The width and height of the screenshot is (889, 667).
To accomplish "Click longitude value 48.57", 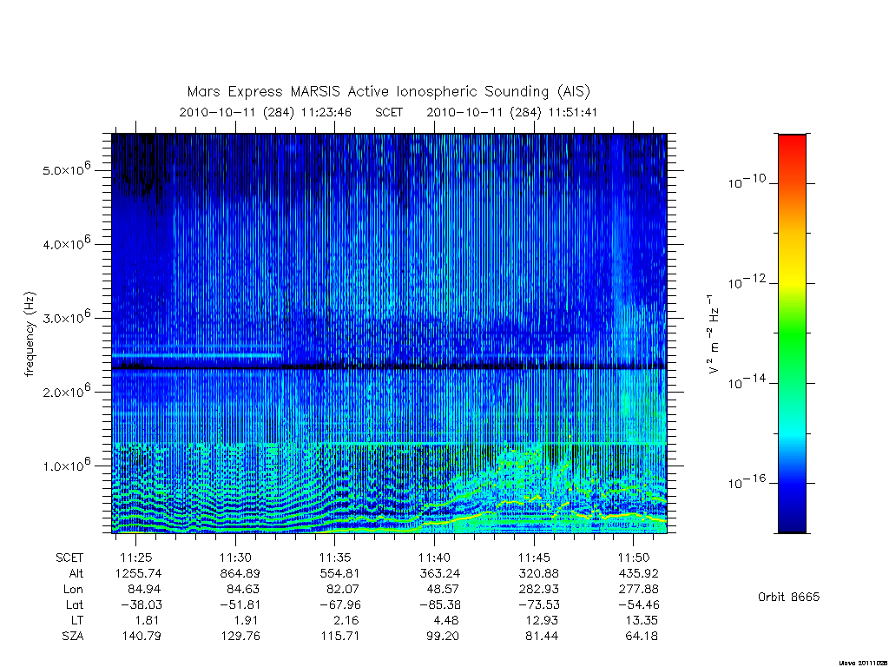I will tap(443, 590).
